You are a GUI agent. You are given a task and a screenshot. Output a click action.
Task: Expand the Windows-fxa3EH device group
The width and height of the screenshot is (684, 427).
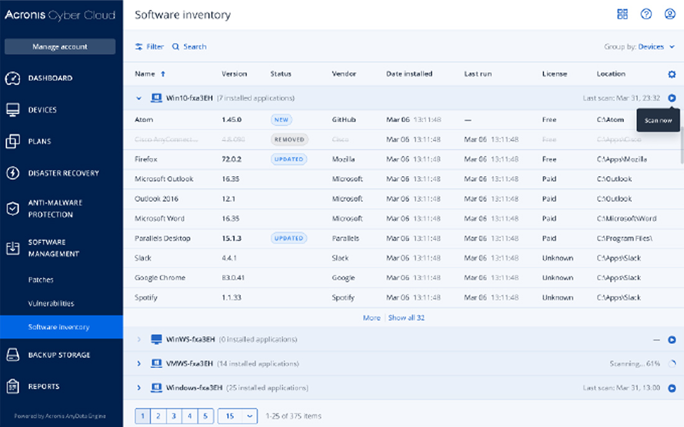(139, 387)
